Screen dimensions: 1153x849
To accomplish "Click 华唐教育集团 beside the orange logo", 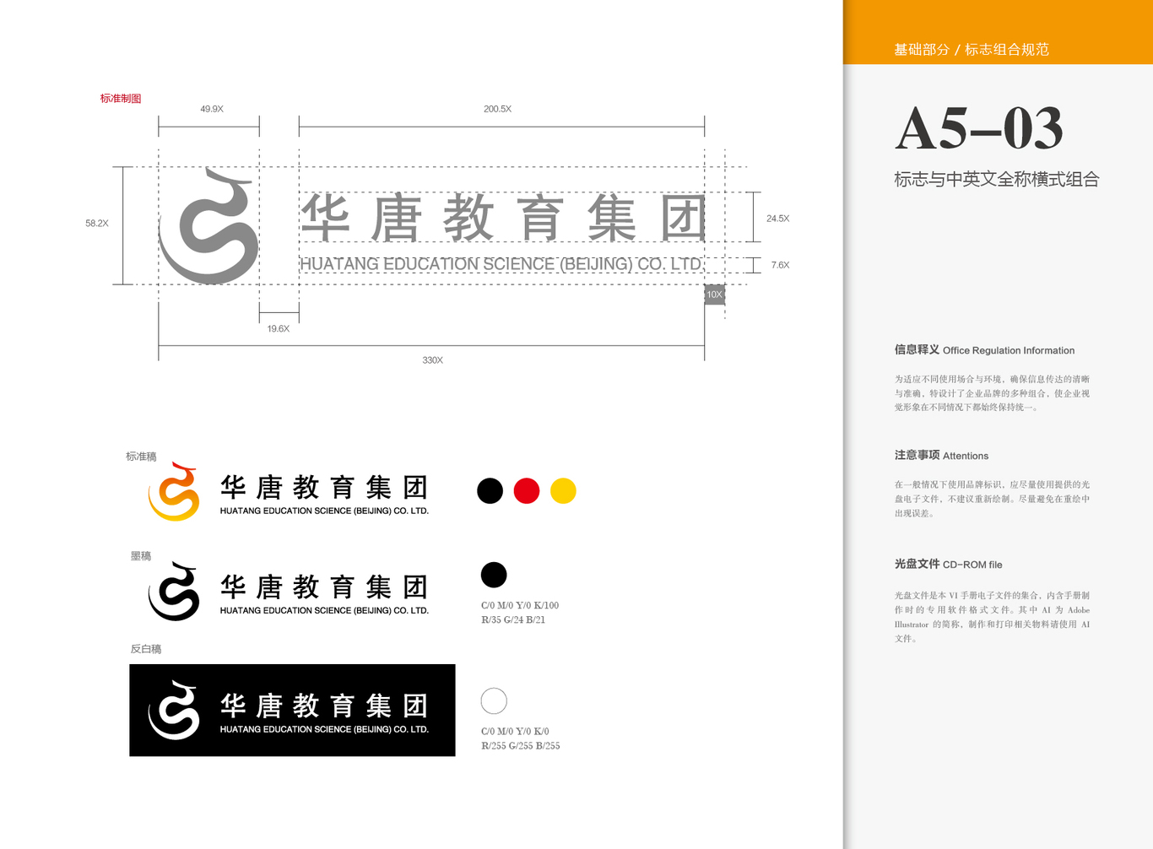I will click(324, 487).
